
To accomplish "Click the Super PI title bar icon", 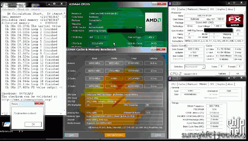I will 2,5.
